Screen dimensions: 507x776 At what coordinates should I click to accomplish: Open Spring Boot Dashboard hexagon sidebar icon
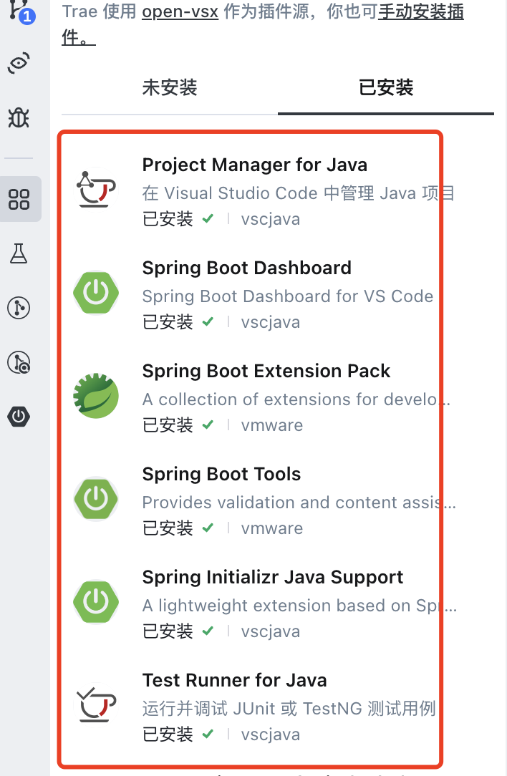point(19,417)
